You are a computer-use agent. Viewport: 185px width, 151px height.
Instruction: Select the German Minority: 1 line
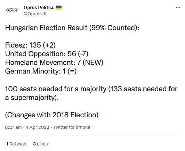tap(41, 71)
